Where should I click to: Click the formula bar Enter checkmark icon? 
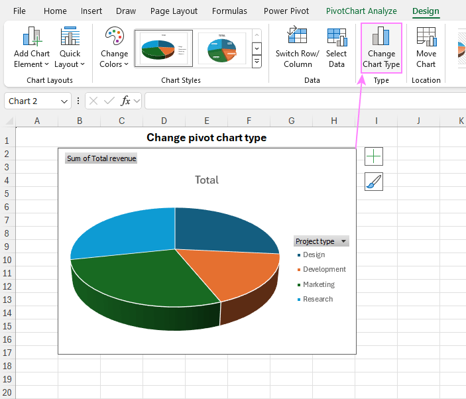point(109,101)
